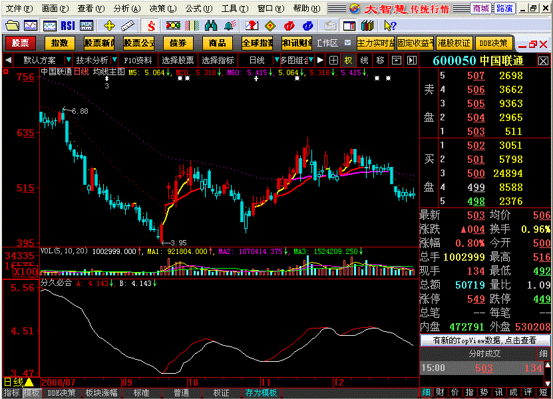Open the binoculars search icon
The width and height of the screenshot is (553, 399).
pos(211,26)
